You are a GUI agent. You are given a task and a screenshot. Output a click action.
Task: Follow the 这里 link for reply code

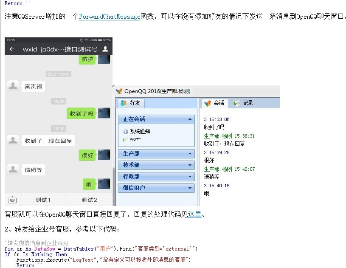tap(194, 214)
